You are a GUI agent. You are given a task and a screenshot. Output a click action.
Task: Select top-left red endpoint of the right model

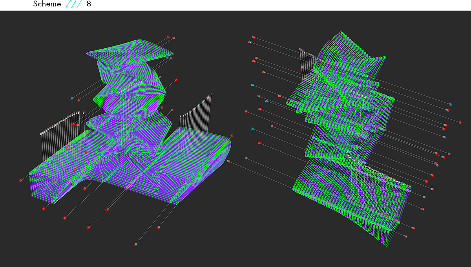(x=254, y=38)
